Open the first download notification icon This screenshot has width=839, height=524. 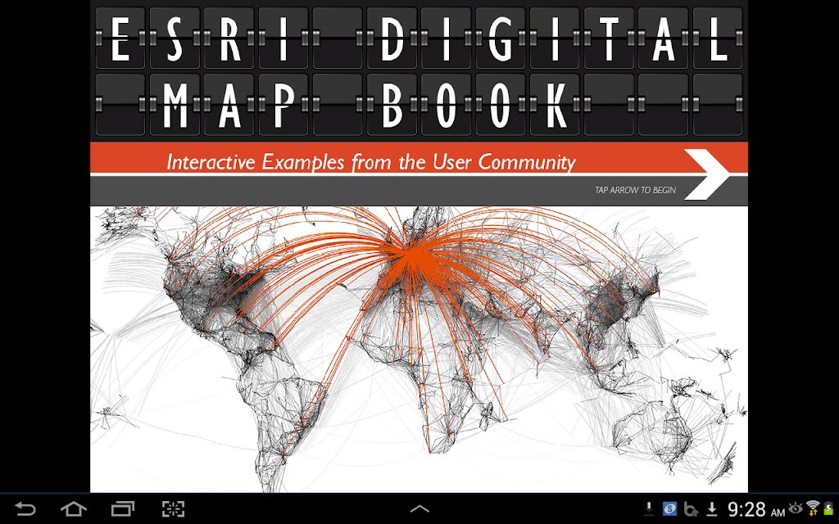tap(649, 508)
